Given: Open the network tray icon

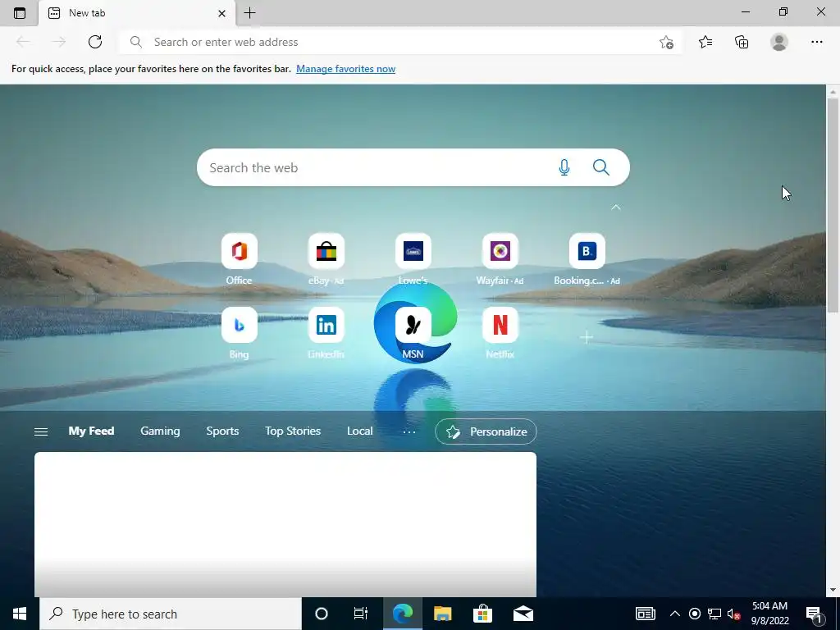Looking at the screenshot, I should (714, 614).
